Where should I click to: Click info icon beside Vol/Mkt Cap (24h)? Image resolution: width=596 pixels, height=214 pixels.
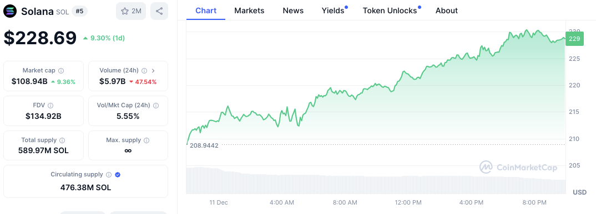pos(156,105)
